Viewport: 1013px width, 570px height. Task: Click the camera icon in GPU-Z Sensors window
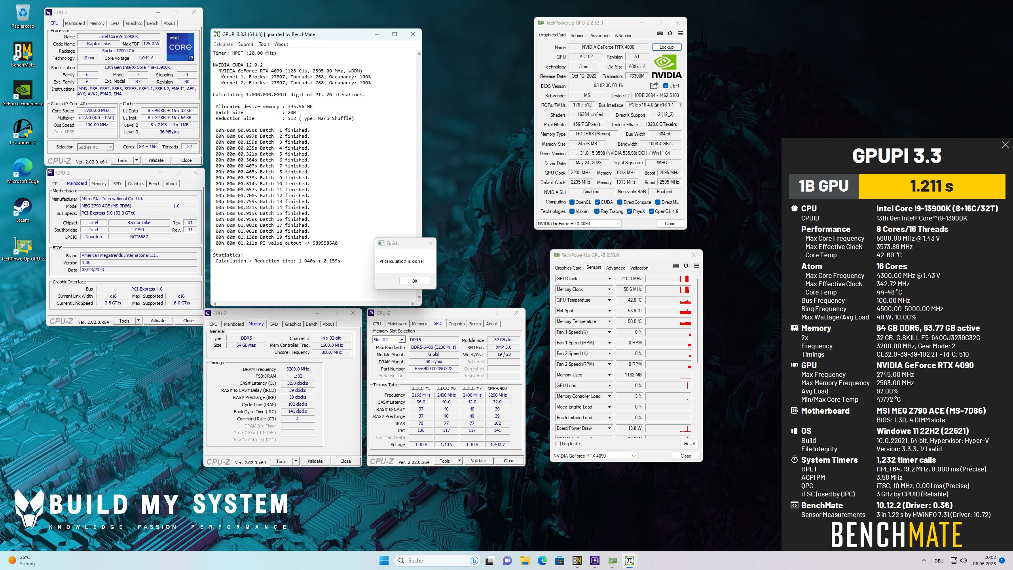675,266
